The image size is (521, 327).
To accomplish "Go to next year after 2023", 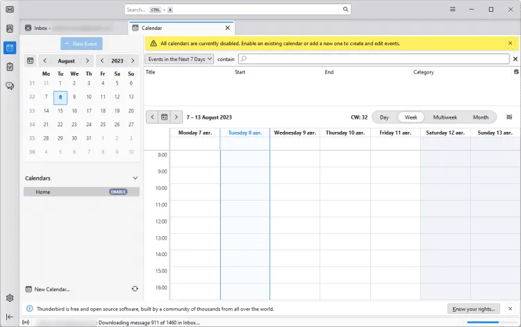I will pos(133,61).
